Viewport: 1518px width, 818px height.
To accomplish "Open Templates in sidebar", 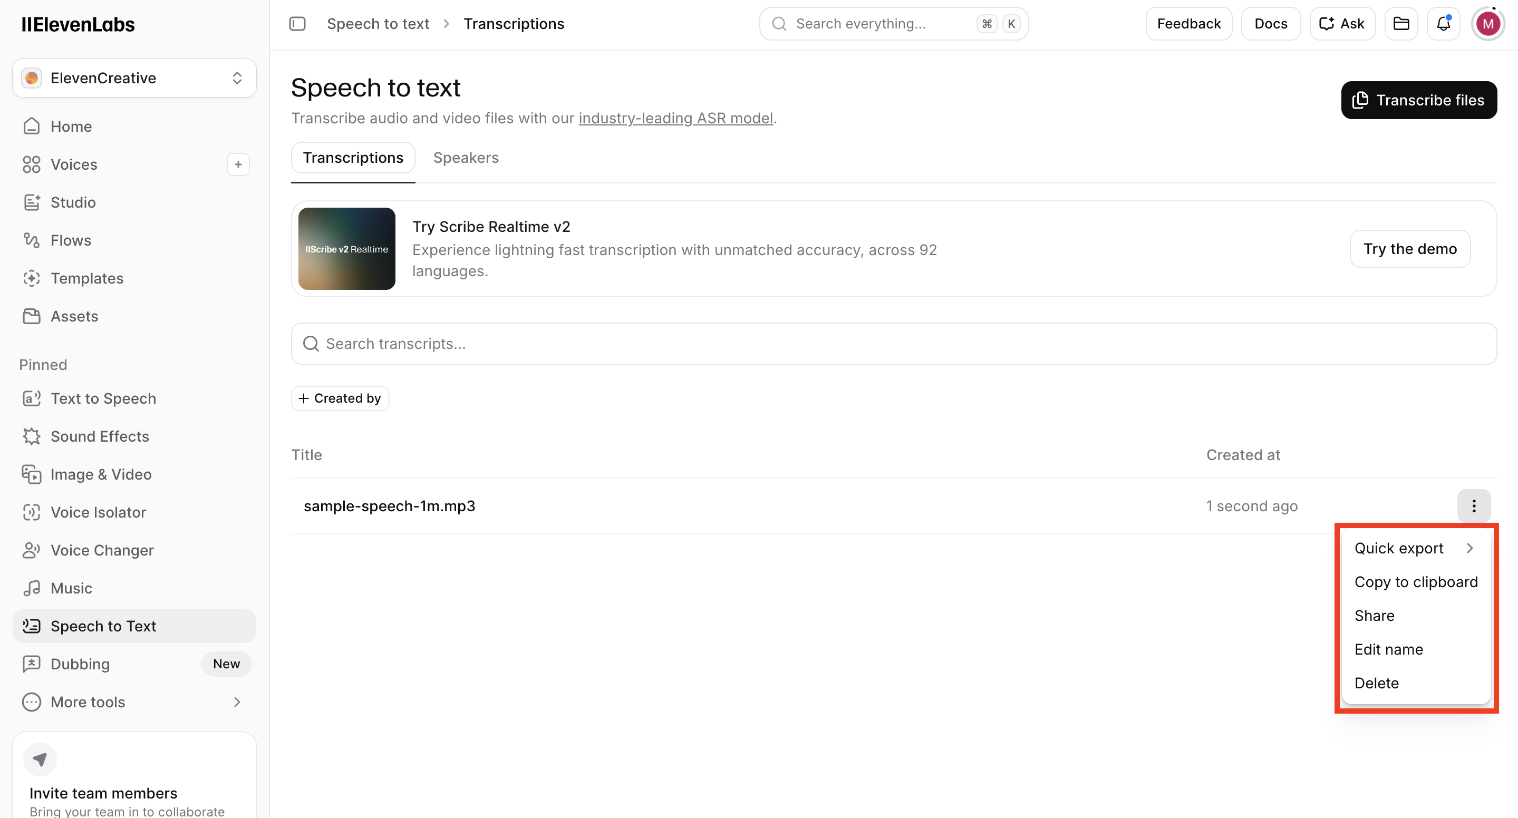I will 134,278.
